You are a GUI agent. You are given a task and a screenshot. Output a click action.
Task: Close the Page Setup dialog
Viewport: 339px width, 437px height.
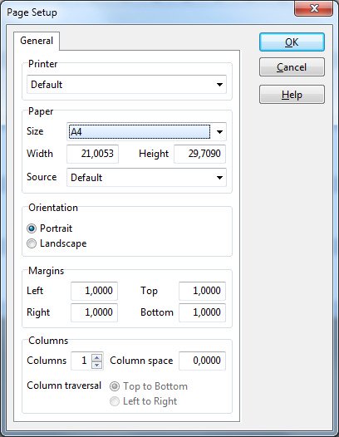pos(313,8)
